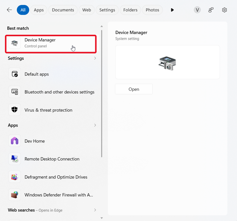
Task: Launch Defragment and Optimize Drives
Action: point(52,177)
